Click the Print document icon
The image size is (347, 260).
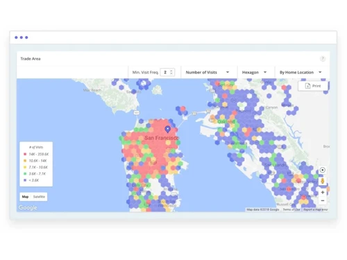tap(307, 86)
